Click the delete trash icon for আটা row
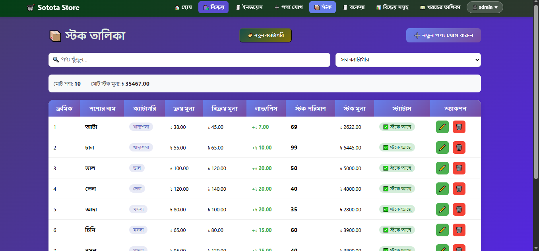 pos(459,127)
